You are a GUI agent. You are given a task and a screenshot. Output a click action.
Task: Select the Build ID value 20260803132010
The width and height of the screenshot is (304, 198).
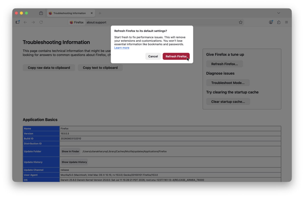pyautogui.click(x=71, y=139)
